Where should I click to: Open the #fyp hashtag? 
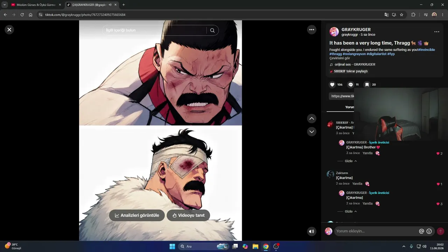coord(391,54)
